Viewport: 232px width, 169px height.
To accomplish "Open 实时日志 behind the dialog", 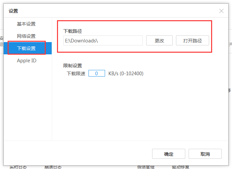I will tap(18, 167).
